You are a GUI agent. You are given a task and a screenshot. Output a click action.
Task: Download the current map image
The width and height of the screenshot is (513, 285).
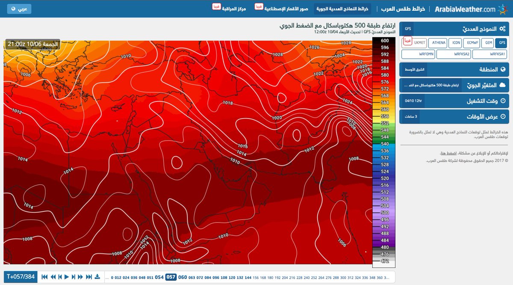click(x=97, y=277)
